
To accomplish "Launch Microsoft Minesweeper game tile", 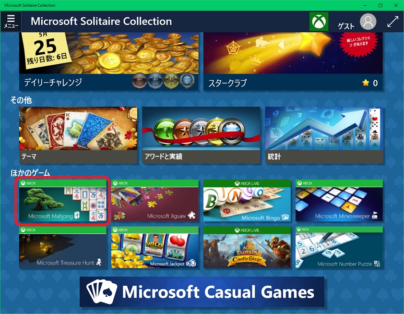I will tap(339, 201).
